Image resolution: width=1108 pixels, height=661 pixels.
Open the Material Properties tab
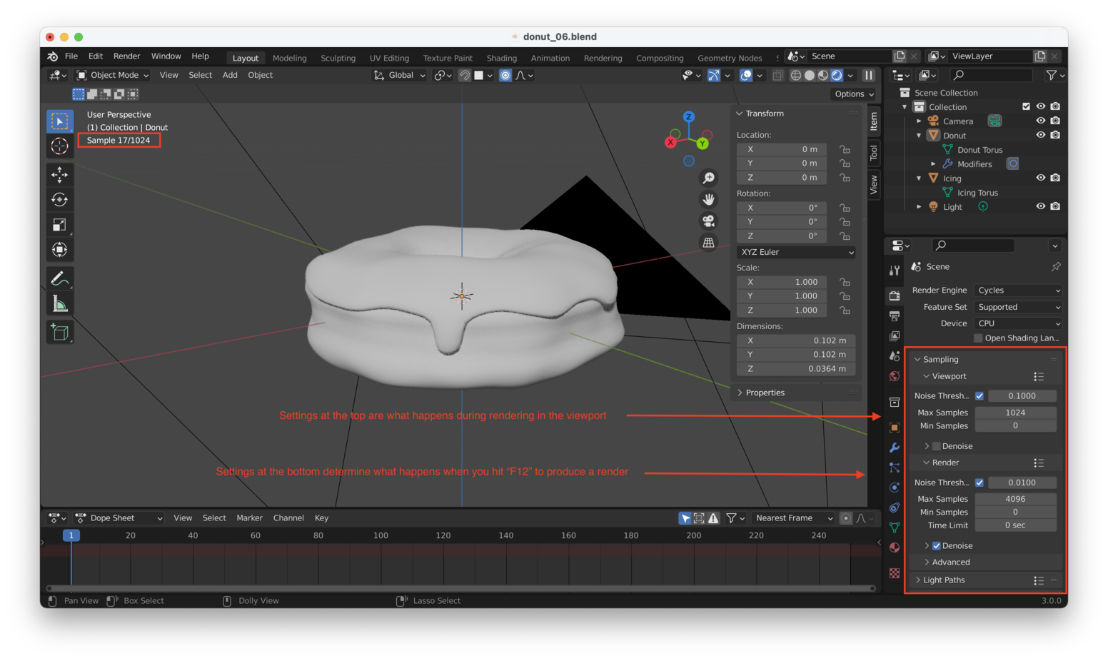coord(894,548)
